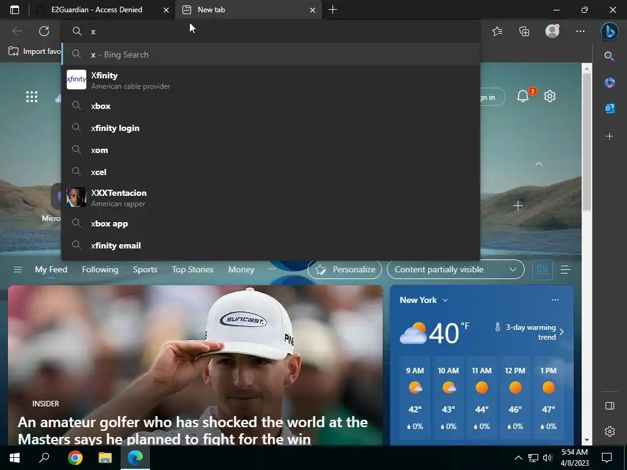Open the amateur golfer Masters article
Viewport: 627px width, 470px height.
click(193, 430)
